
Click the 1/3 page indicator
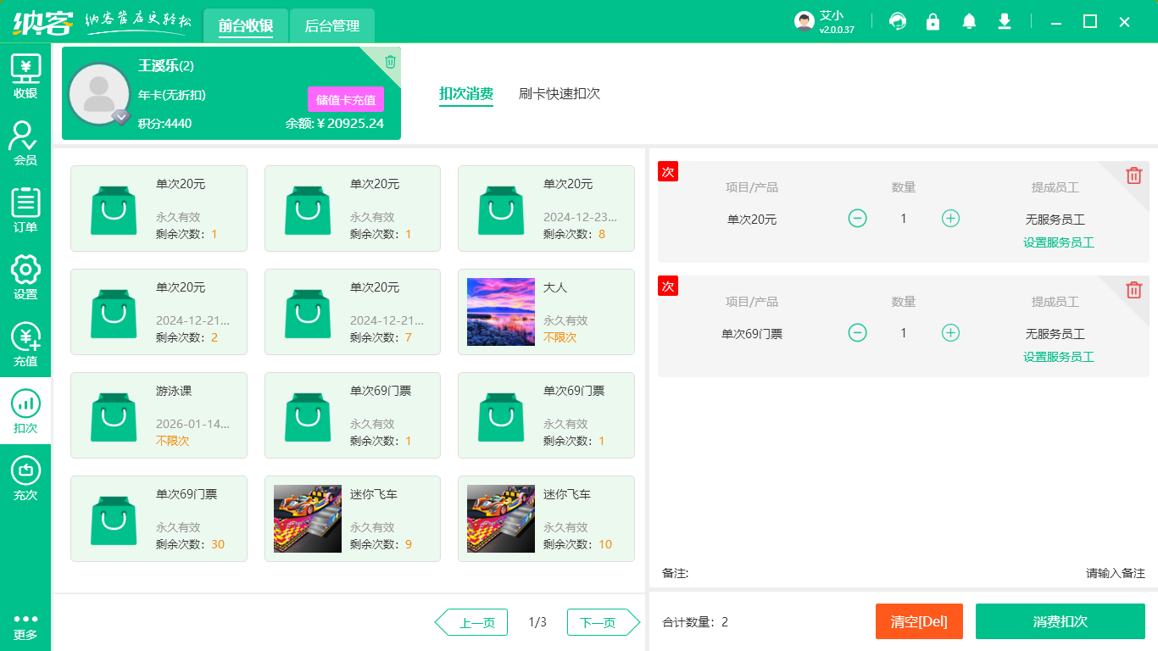click(537, 622)
